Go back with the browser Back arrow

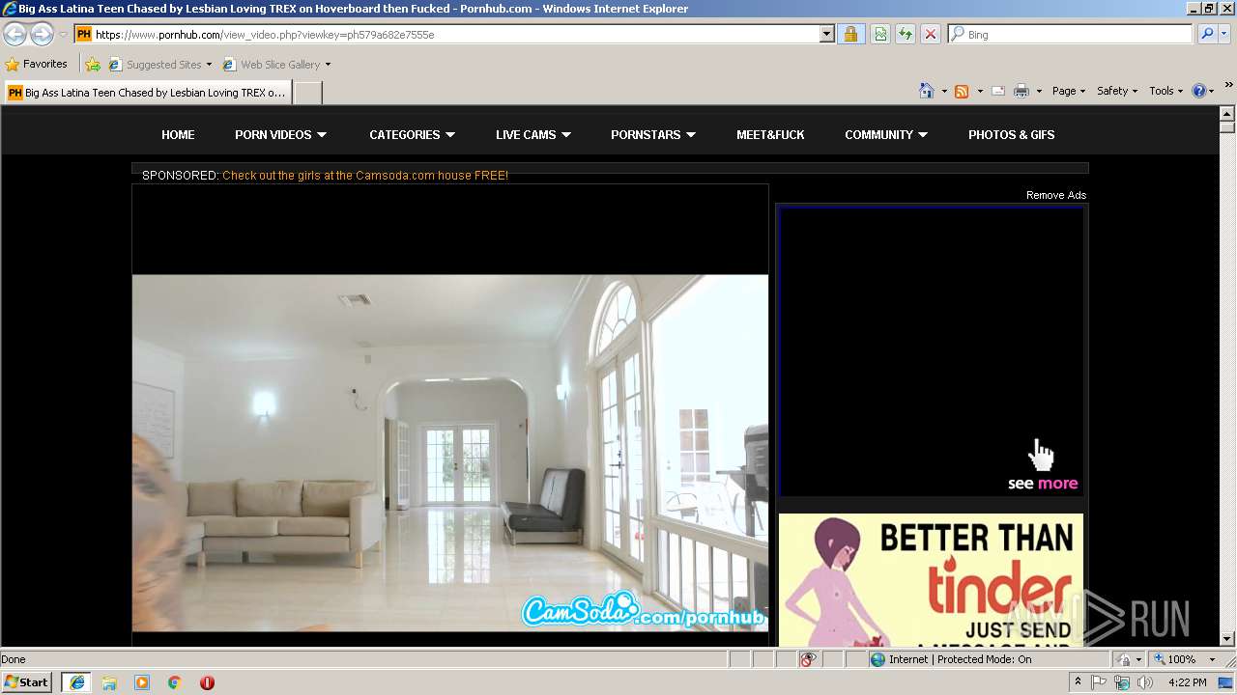click(14, 35)
